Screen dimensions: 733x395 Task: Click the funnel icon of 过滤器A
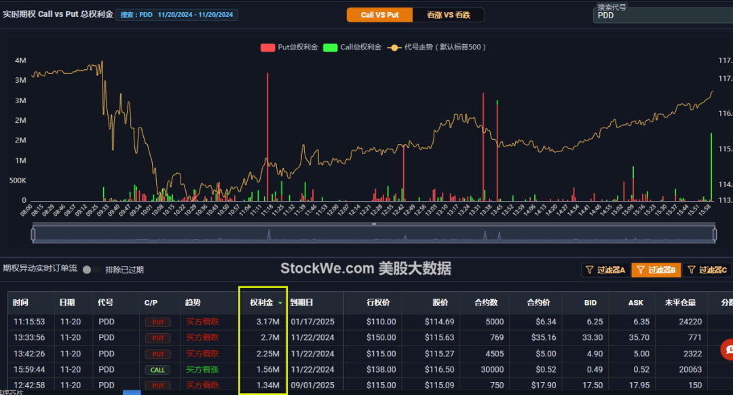(x=590, y=269)
